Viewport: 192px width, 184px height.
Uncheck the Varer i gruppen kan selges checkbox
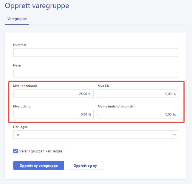coord(16,151)
